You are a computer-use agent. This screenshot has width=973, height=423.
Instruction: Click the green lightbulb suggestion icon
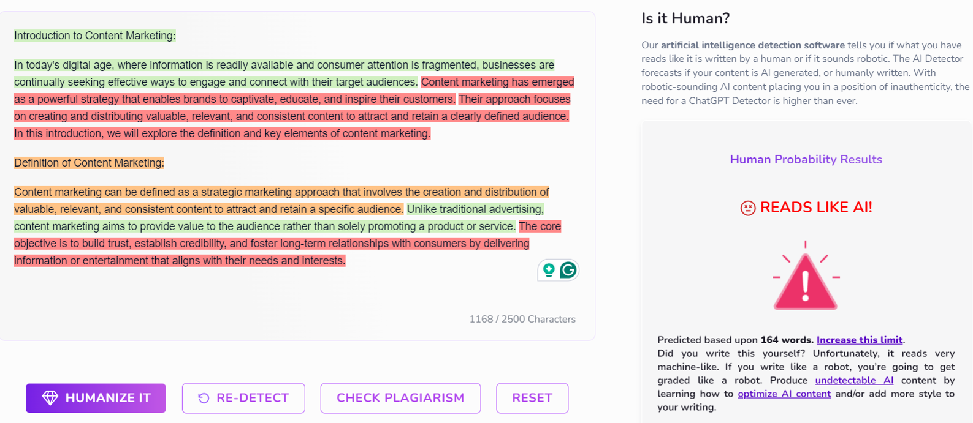pos(549,270)
